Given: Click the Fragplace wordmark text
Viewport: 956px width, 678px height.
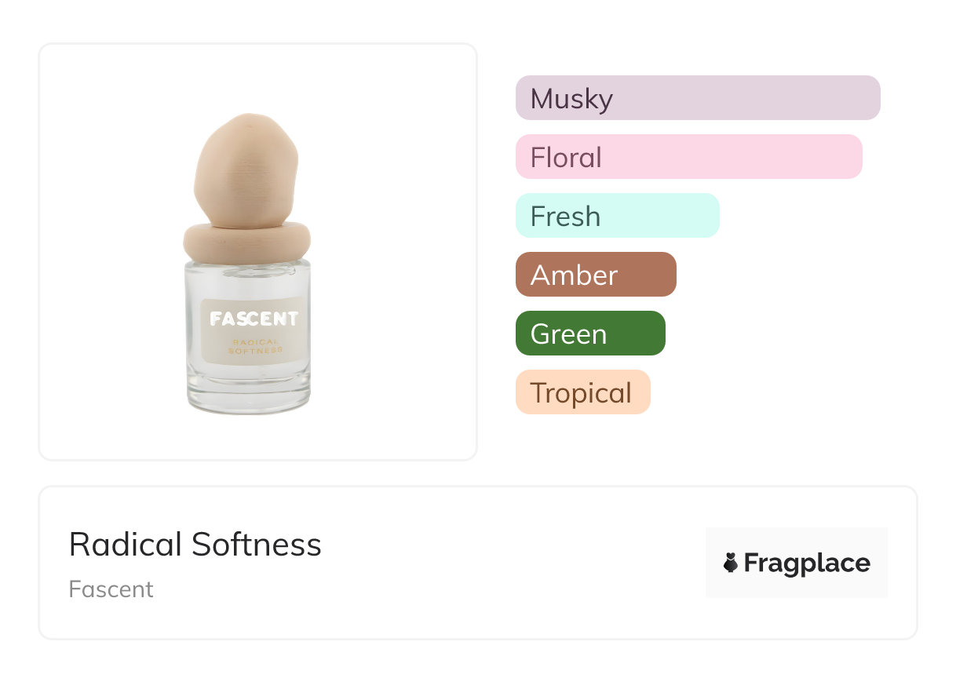Looking at the screenshot, I should click(x=807, y=563).
